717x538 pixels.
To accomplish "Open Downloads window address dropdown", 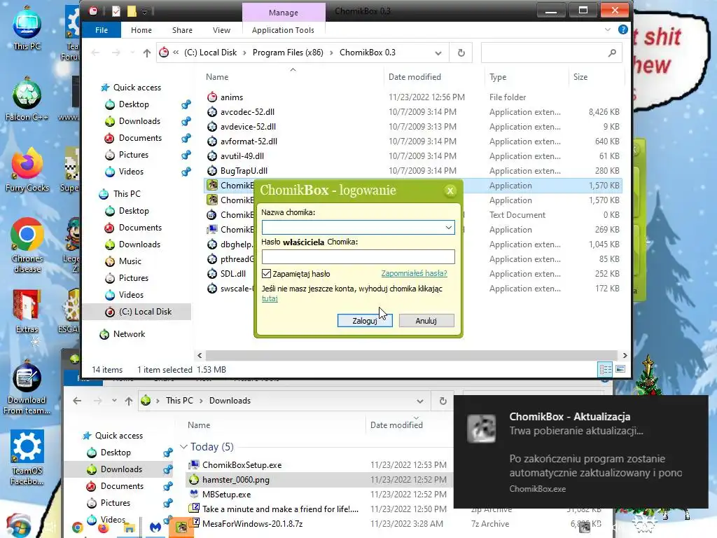I will click(420, 401).
